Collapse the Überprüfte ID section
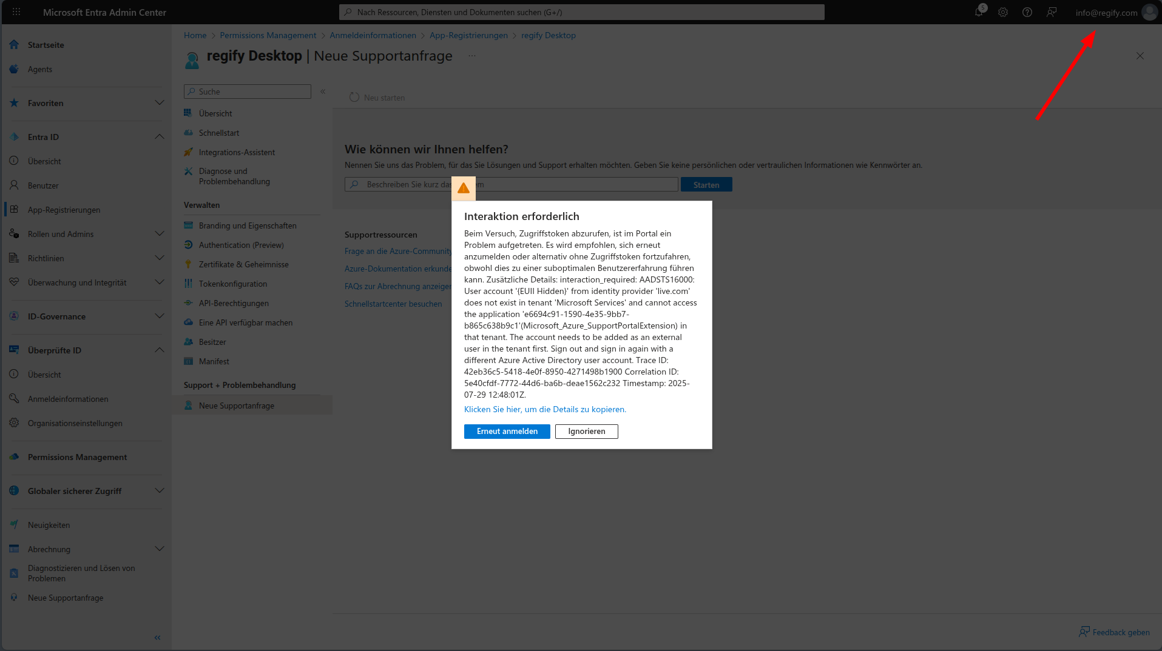1162x651 pixels. coord(159,350)
